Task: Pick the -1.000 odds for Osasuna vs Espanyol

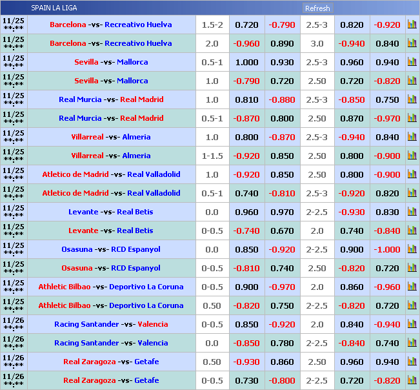Action: (x=387, y=250)
